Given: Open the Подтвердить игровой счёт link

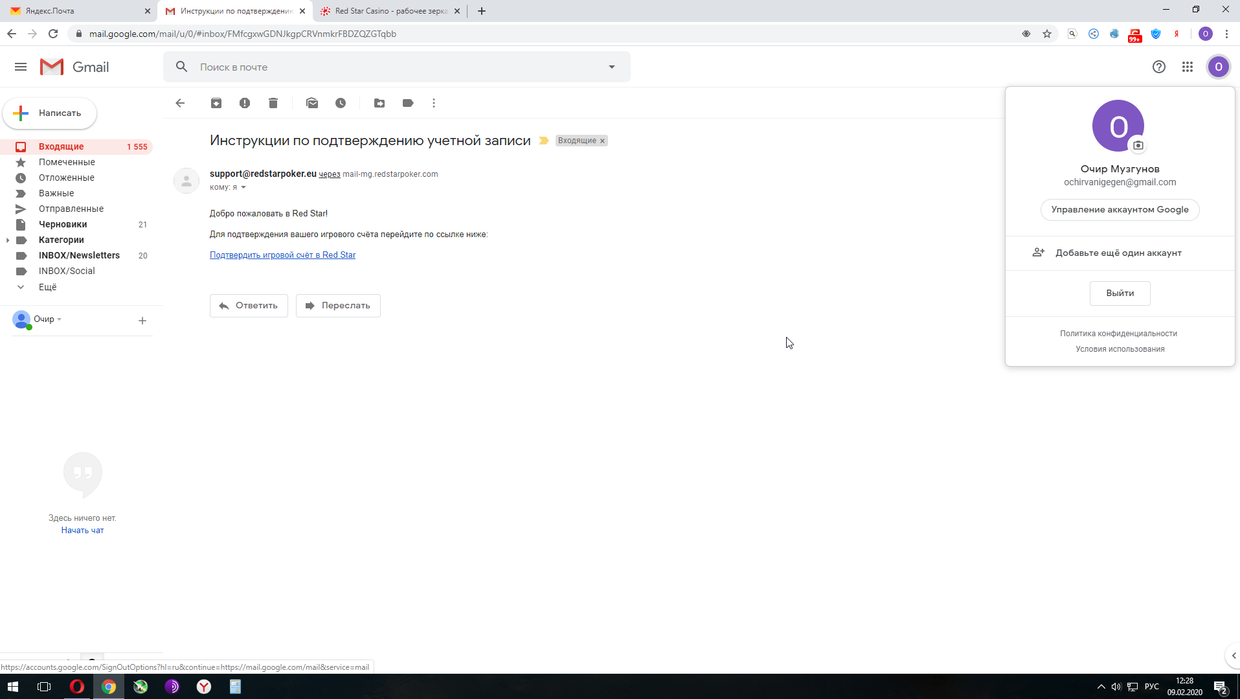Looking at the screenshot, I should [282, 255].
